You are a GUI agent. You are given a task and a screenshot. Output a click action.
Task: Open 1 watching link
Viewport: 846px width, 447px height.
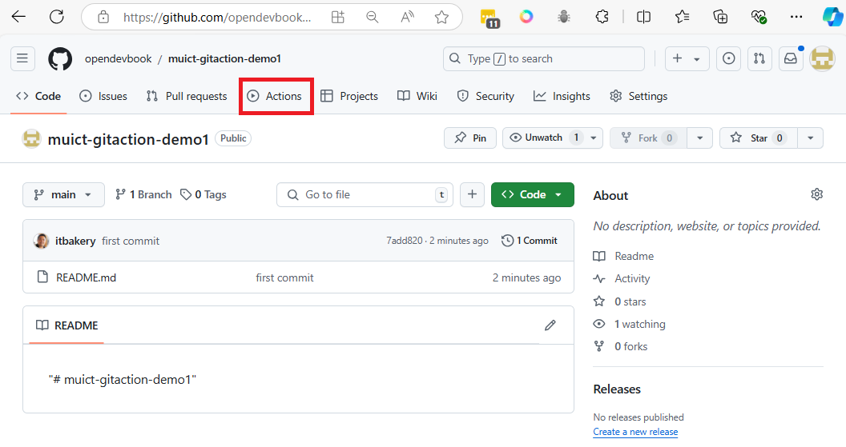coord(639,324)
